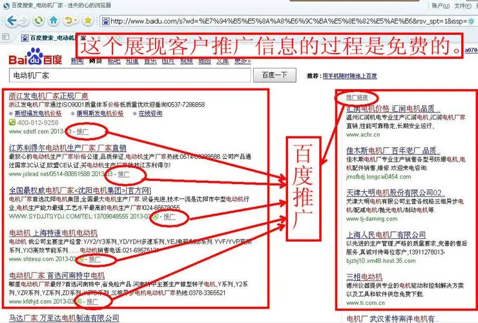Switch to the 文库 search category
The width and height of the screenshot is (478, 323).
[x=223, y=61]
